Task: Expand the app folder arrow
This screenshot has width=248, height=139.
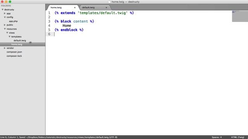Action: (5, 14)
